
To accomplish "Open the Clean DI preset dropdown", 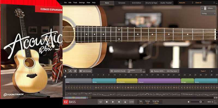I will coord(205,3).
